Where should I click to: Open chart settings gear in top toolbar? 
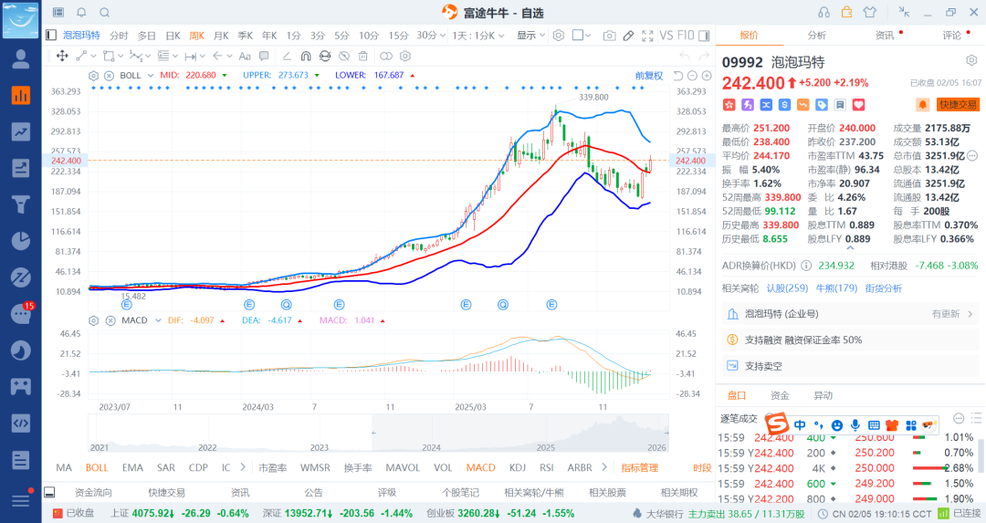[x=558, y=36]
